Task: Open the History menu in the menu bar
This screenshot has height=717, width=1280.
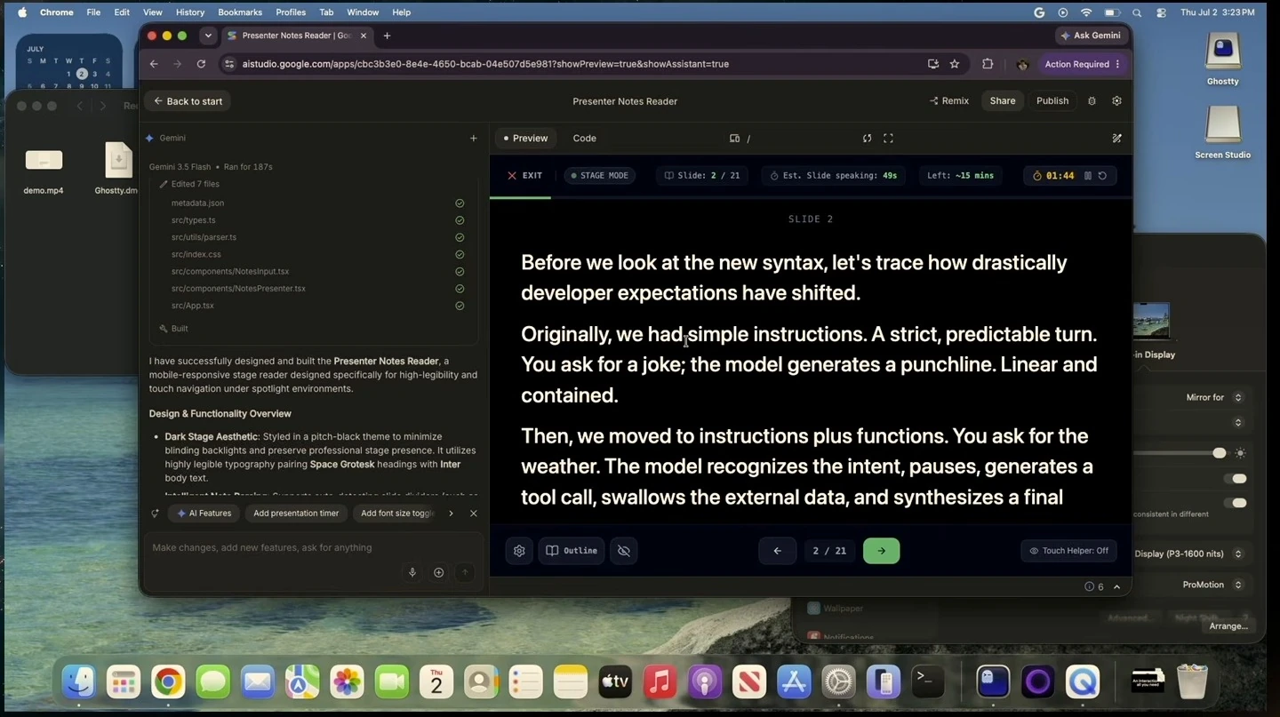Action: pyautogui.click(x=190, y=12)
